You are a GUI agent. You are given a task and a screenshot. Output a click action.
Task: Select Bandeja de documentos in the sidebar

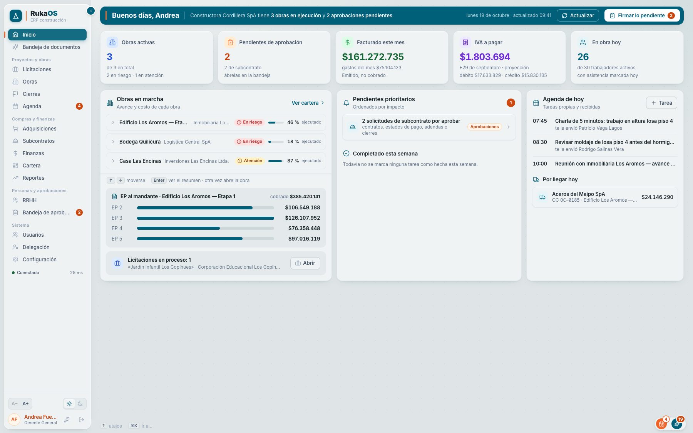[47, 47]
